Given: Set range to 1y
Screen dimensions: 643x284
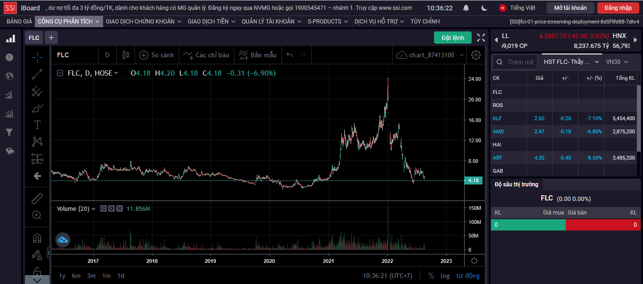Looking at the screenshot, I should [x=62, y=276].
